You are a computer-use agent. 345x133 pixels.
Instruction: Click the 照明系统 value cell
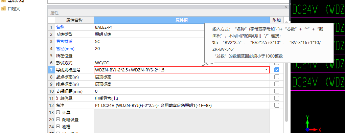pyautogui.click(x=149, y=35)
